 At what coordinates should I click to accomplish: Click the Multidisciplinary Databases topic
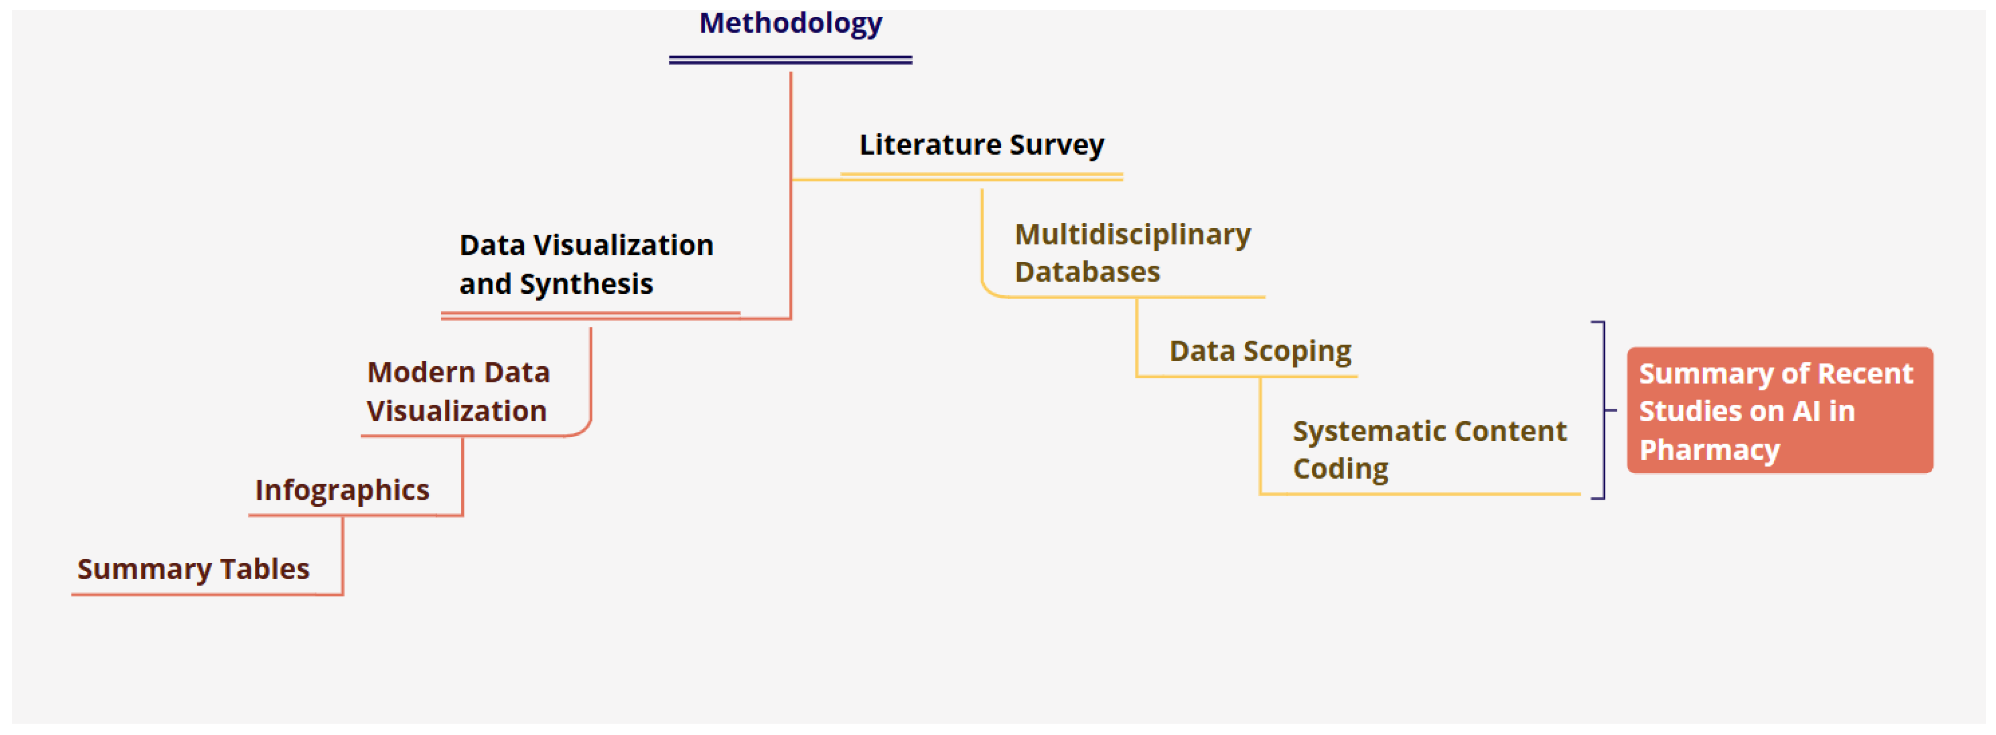[x=1131, y=253]
